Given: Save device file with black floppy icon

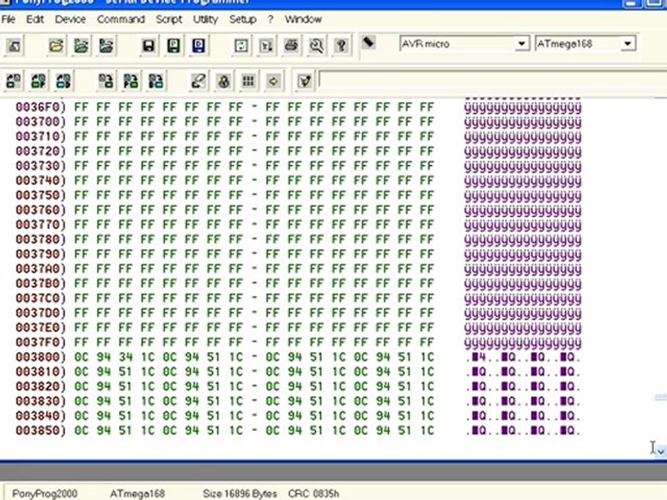Looking at the screenshot, I should click(x=148, y=46).
